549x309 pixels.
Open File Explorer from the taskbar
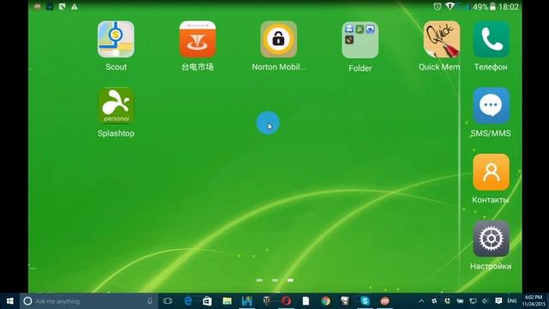pos(226,301)
